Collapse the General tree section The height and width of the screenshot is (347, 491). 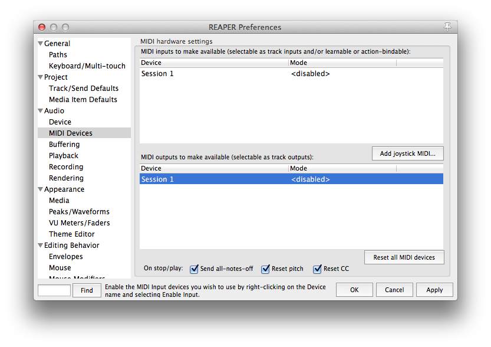41,44
